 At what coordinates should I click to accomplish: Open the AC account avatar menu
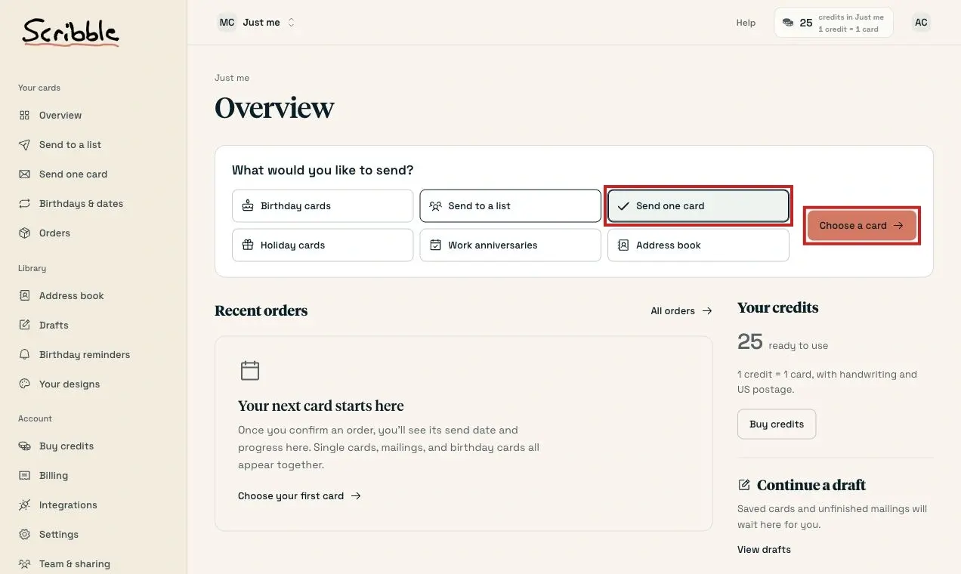(x=921, y=23)
